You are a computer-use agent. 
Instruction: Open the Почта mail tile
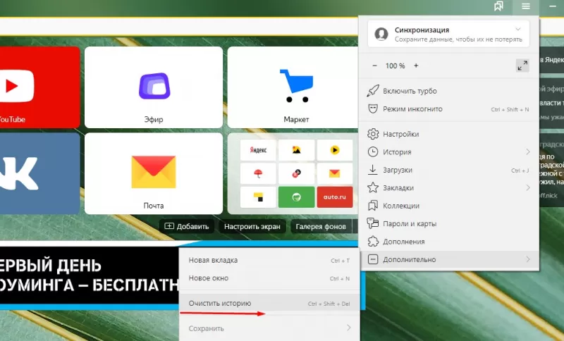pos(154,173)
